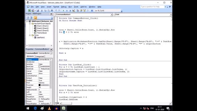
Task: Click the ForeColor black color swatch
Action: (40, 85)
